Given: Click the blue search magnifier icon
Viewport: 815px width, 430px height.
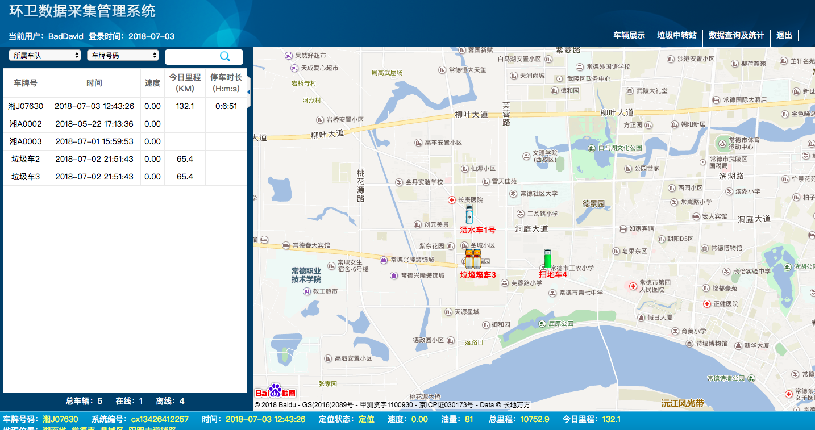Looking at the screenshot, I should [x=225, y=57].
